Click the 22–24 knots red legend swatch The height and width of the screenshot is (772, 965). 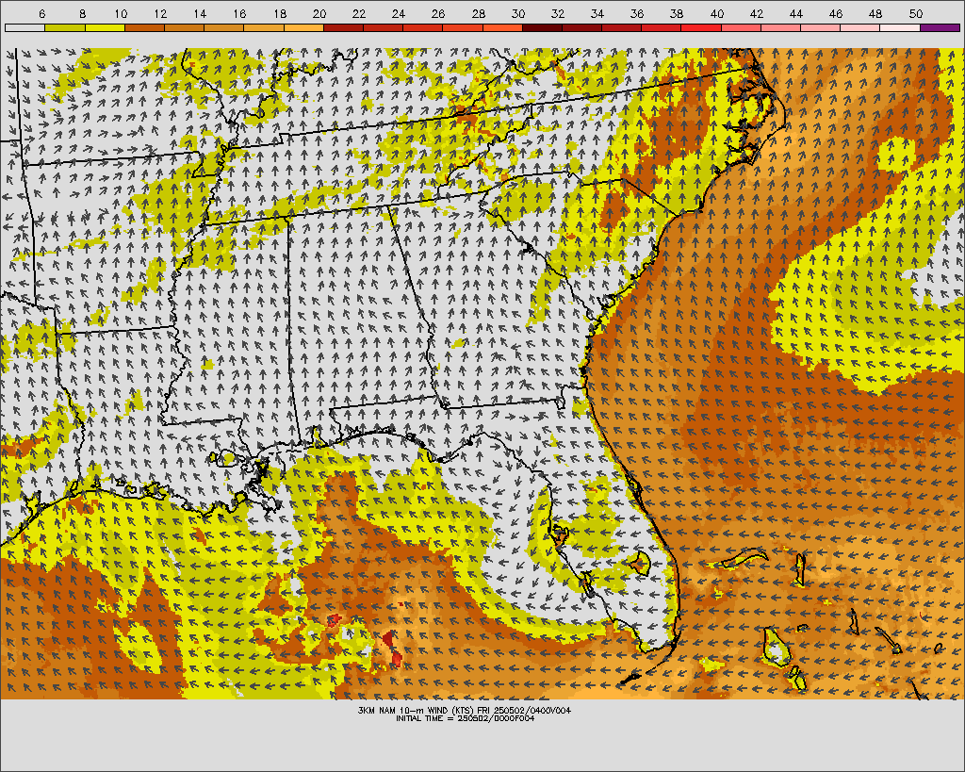(x=383, y=27)
